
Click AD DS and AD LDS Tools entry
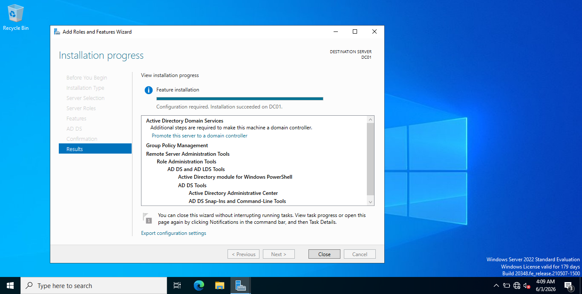tap(196, 169)
